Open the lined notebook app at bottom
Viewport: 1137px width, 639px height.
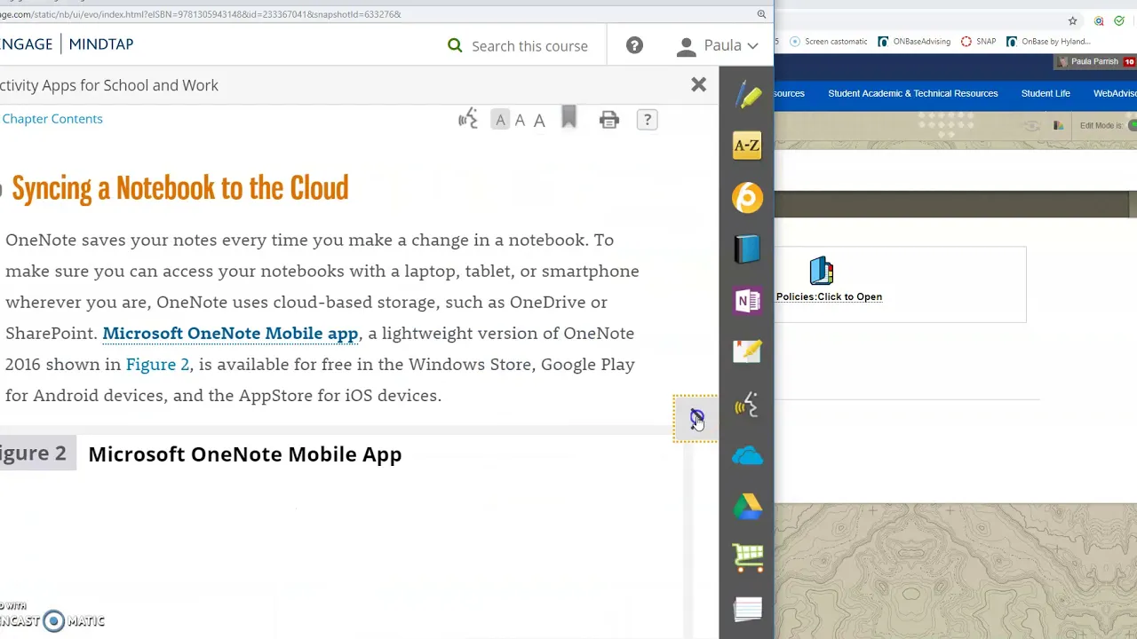pyautogui.click(x=748, y=609)
